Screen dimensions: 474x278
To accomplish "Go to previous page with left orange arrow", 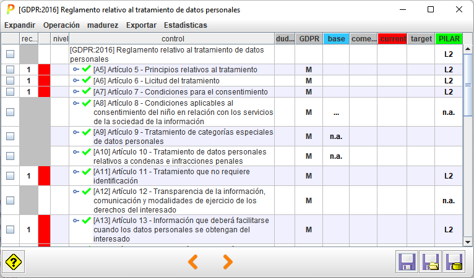I will (x=193, y=262).
